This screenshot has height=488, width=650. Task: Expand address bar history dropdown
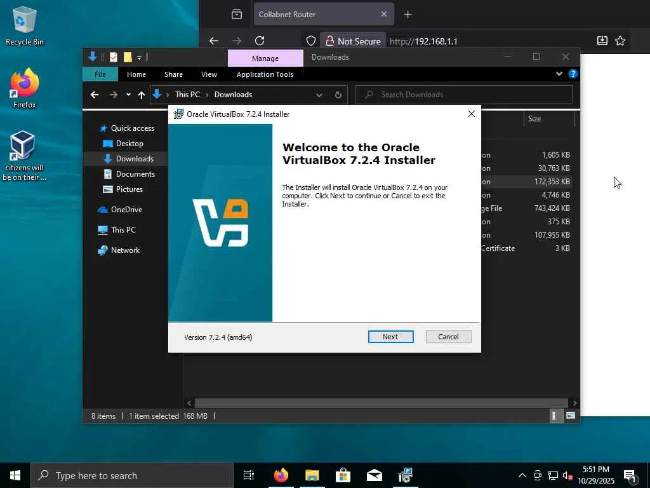point(319,95)
